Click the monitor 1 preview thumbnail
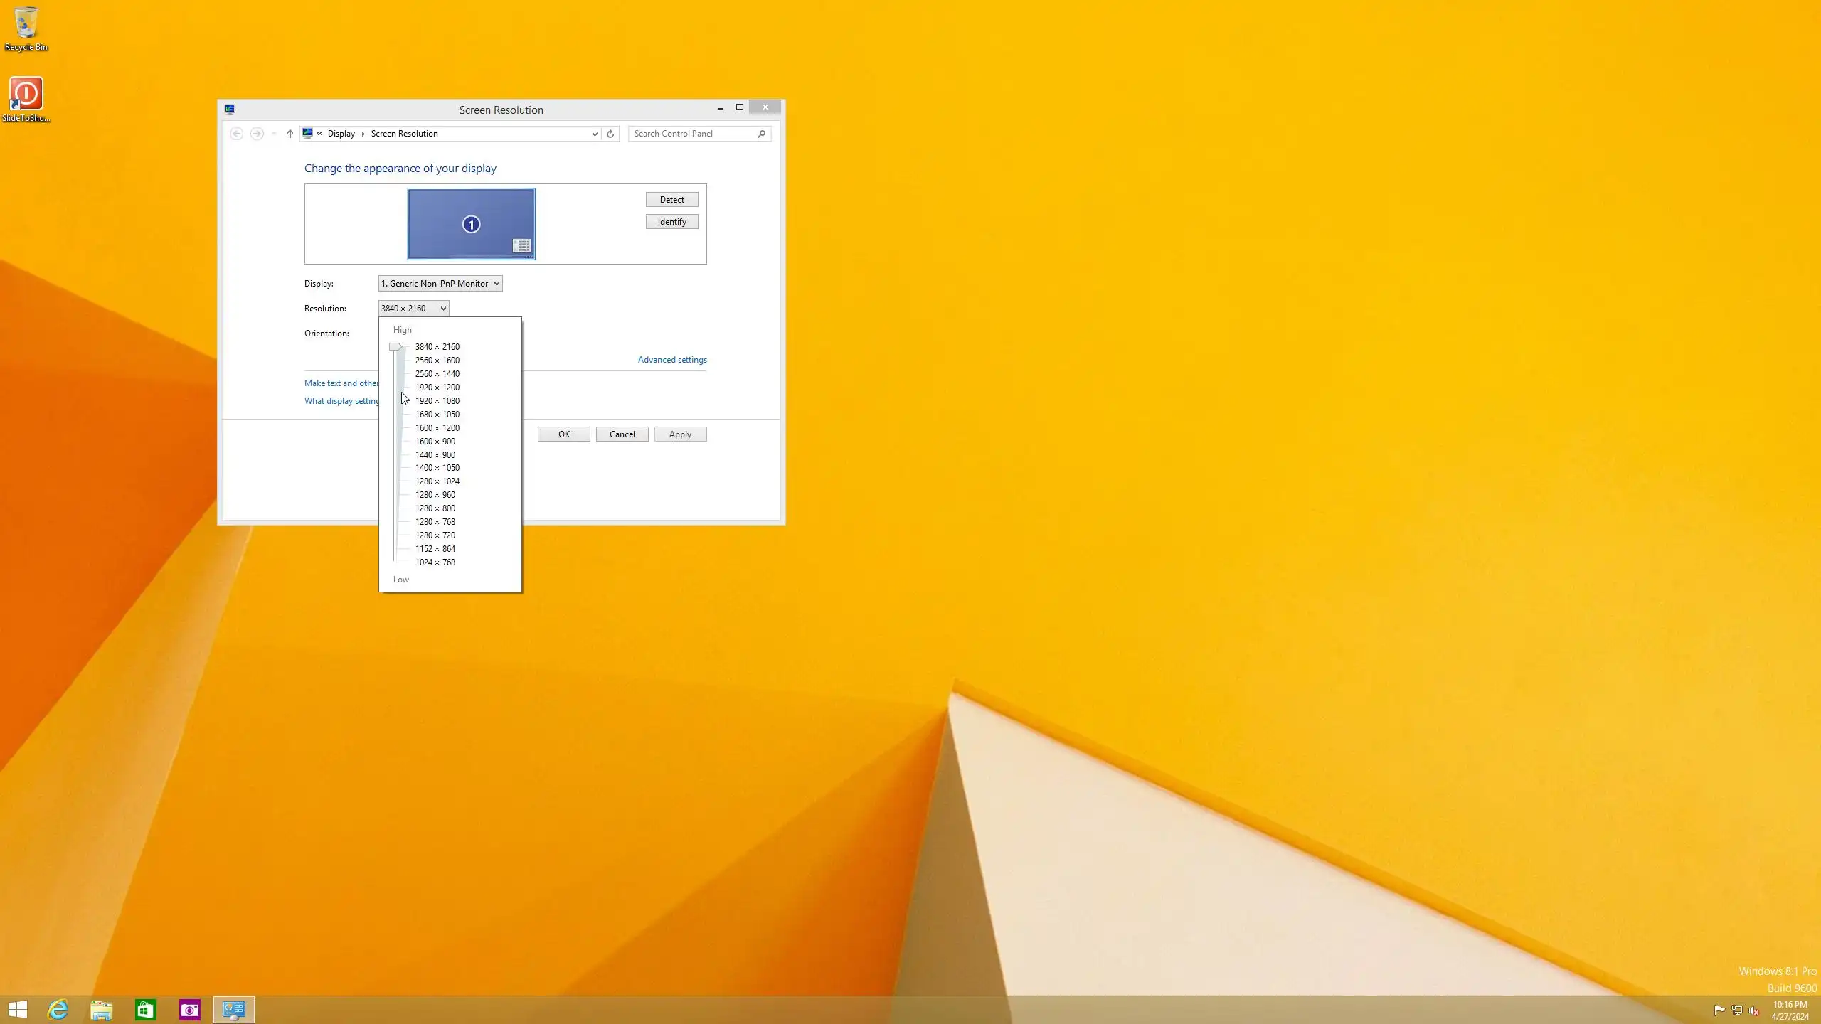The height and width of the screenshot is (1024, 1821). tap(471, 224)
